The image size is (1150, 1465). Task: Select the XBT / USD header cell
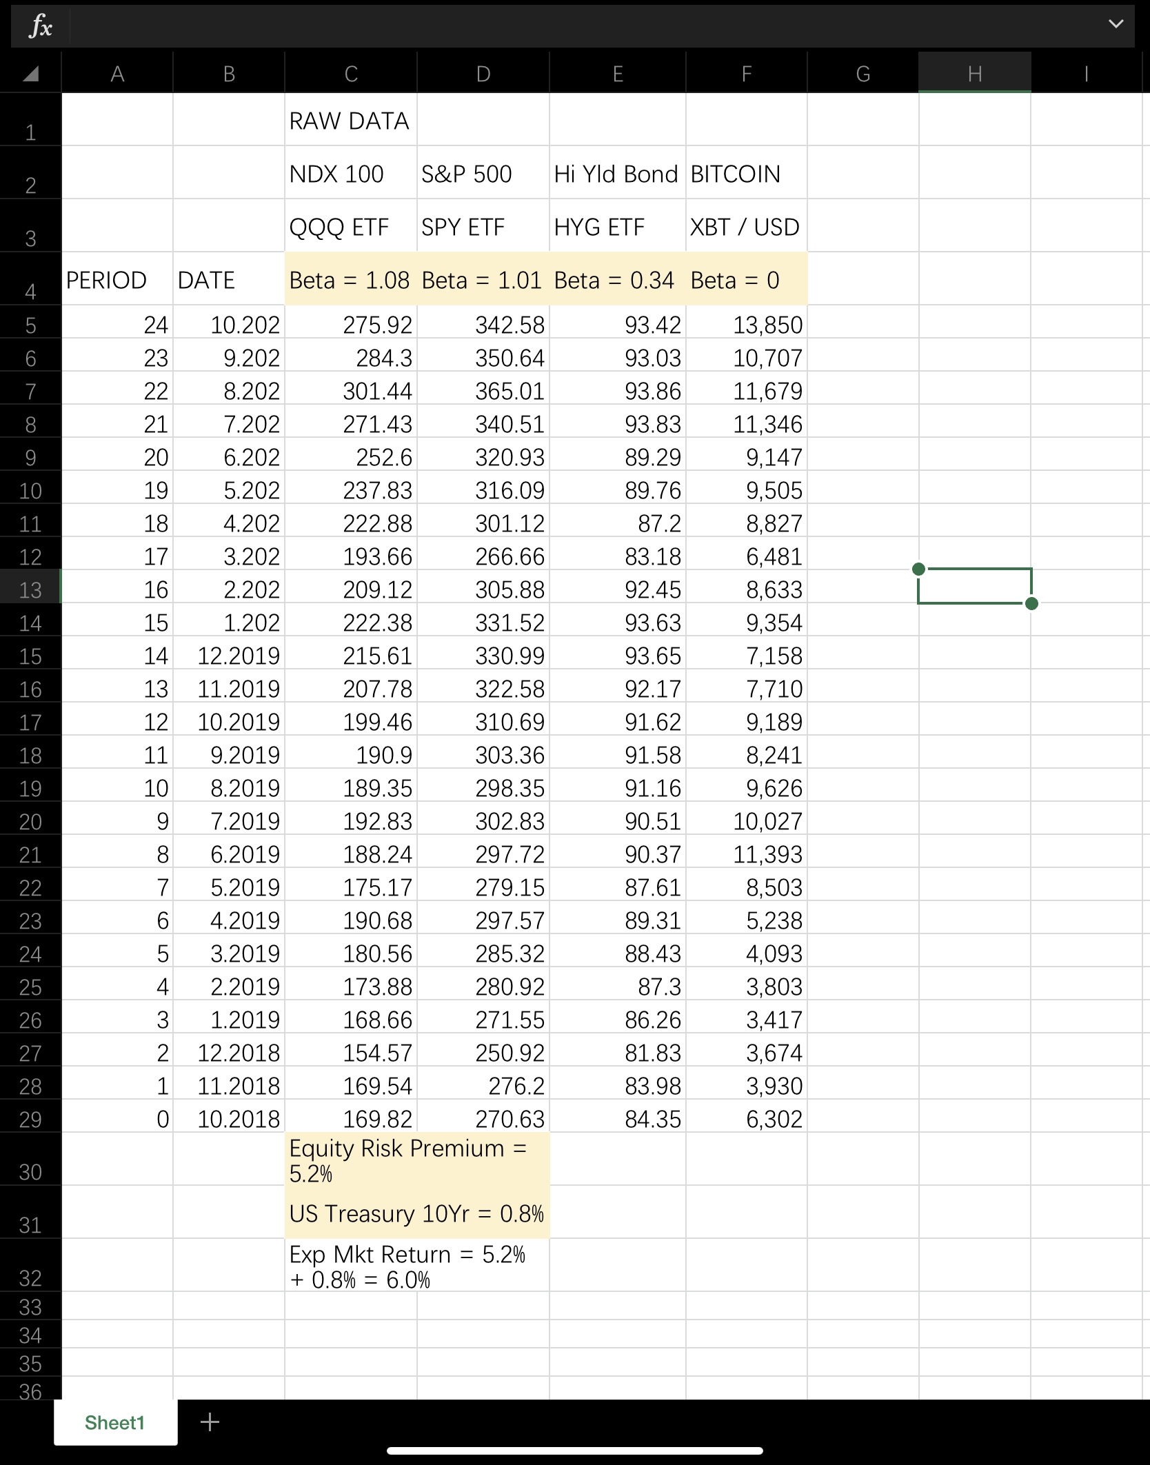746,227
